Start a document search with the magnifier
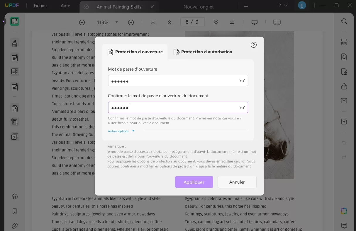The height and width of the screenshot is (231, 356). (x=344, y=21)
